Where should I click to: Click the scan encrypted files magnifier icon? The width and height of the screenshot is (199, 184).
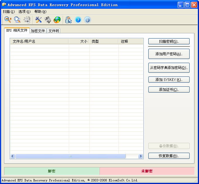coord(17,20)
